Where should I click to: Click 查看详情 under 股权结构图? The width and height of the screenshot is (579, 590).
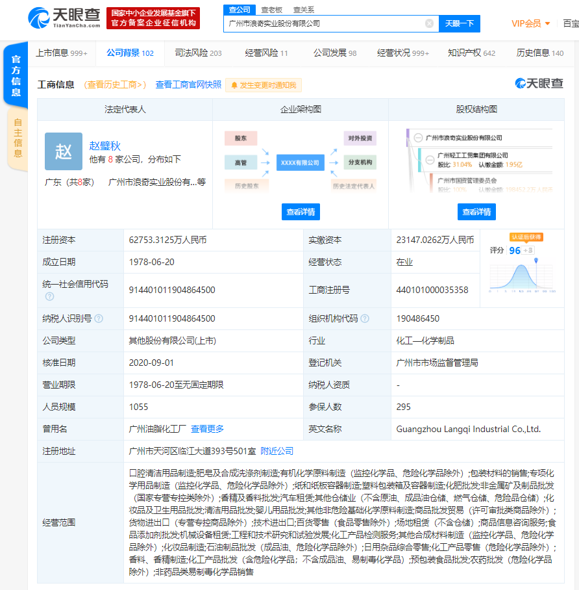pyautogui.click(x=476, y=212)
